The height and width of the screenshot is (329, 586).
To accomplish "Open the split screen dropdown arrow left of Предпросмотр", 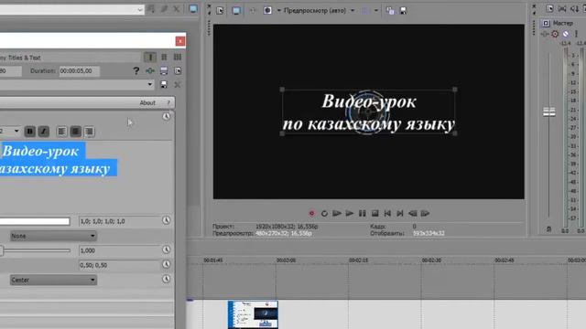I will coord(278,10).
